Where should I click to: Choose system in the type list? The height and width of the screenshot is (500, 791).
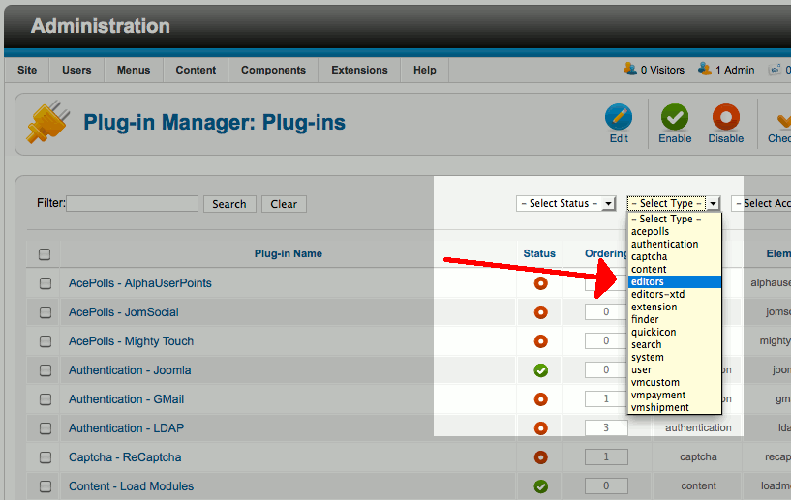pos(675,358)
